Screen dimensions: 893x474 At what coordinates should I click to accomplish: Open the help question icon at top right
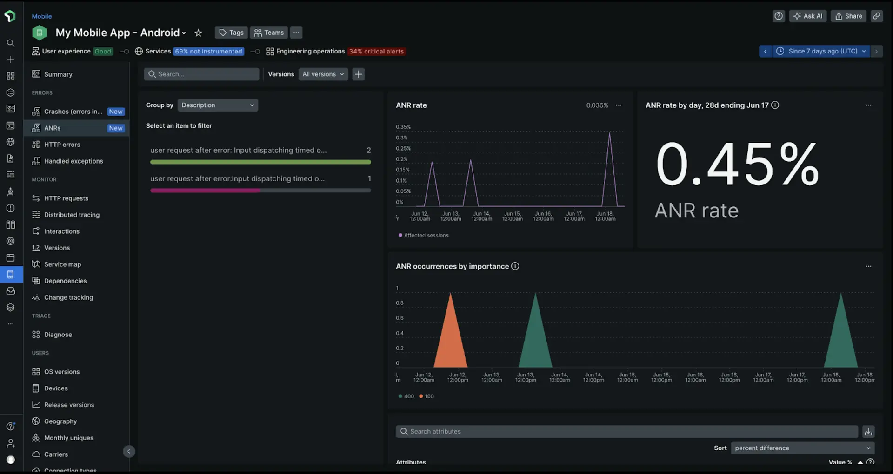click(779, 16)
